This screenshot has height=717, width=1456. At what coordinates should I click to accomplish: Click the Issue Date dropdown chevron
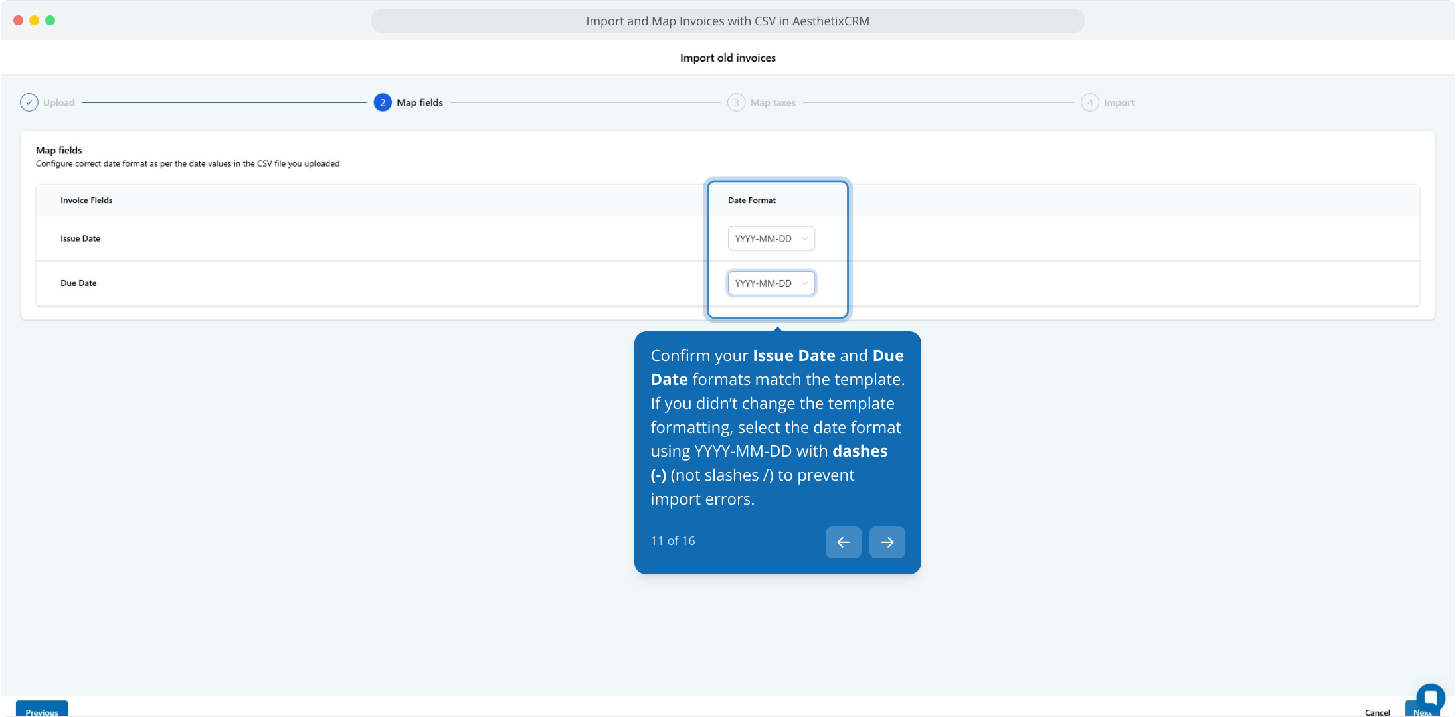pos(804,238)
